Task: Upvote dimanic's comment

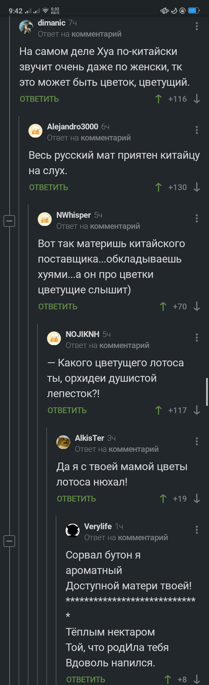Action: click(159, 99)
